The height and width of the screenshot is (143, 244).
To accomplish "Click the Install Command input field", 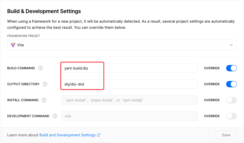I will (x=129, y=100).
